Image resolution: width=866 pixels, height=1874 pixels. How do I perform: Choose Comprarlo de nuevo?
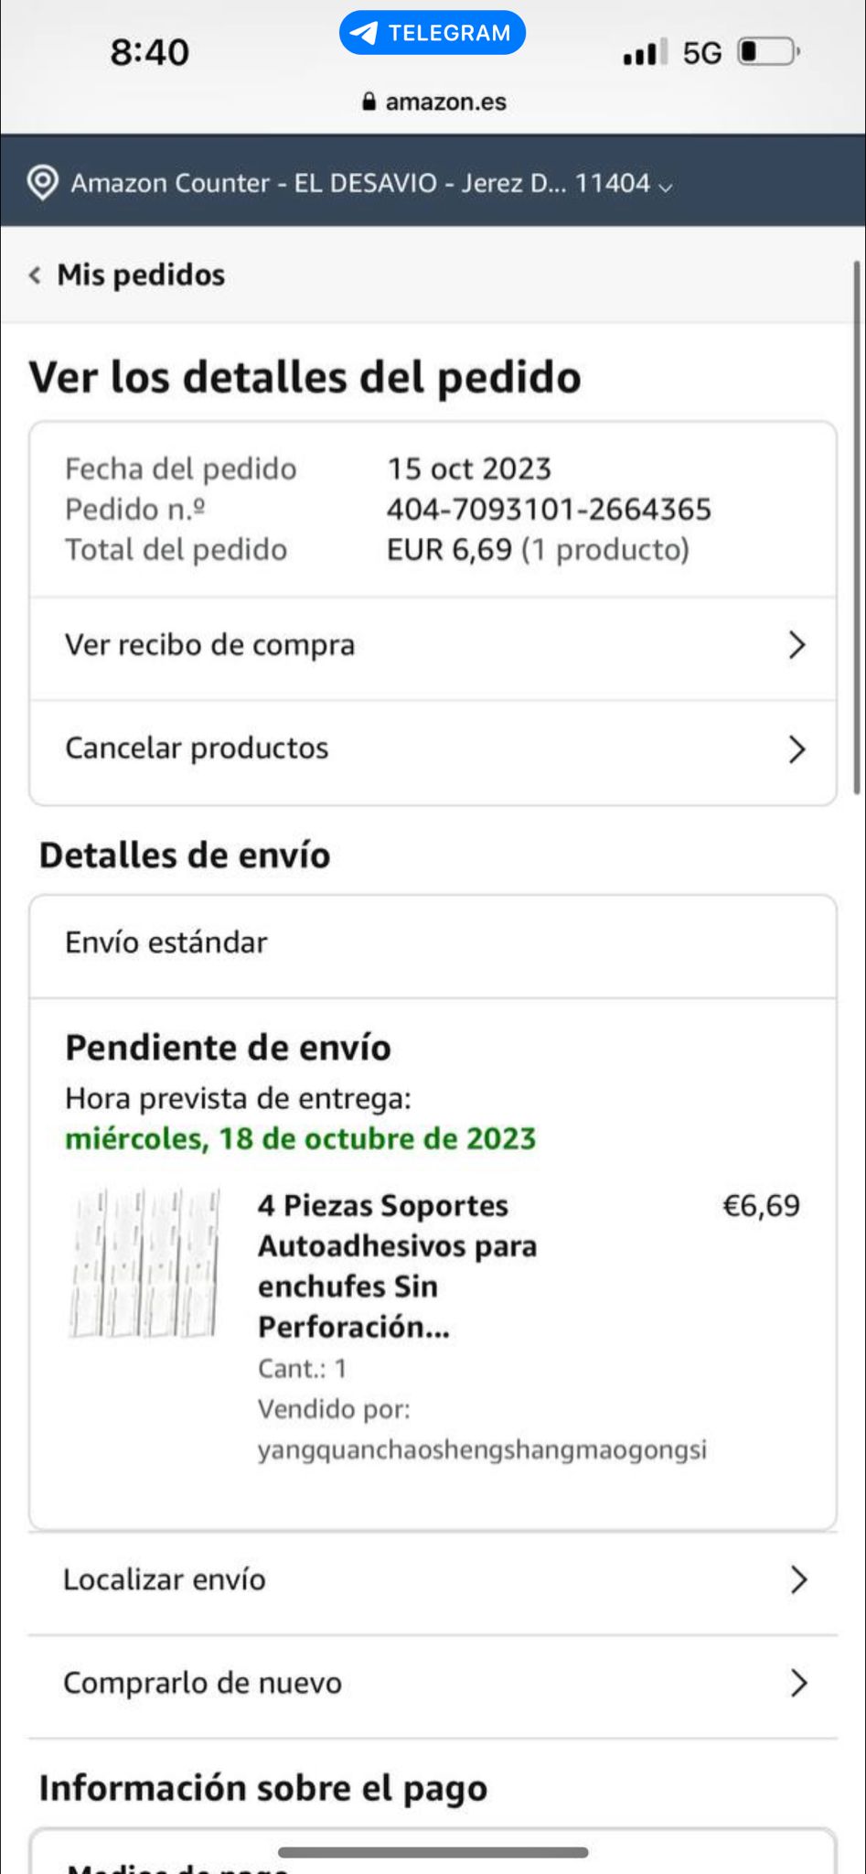click(x=202, y=1683)
